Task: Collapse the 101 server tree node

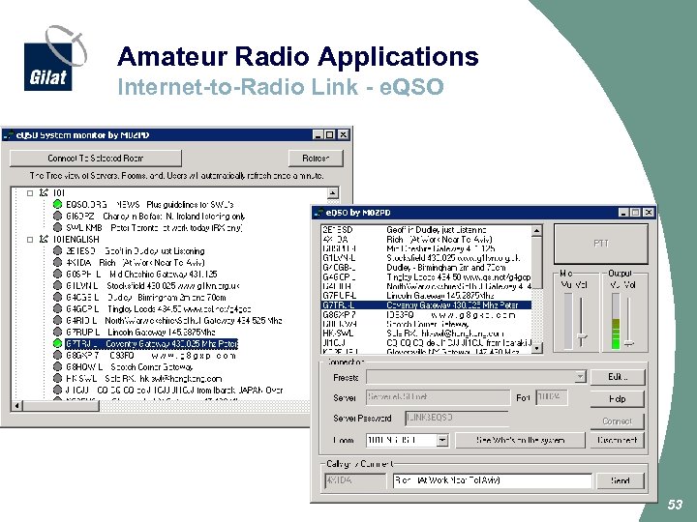Action: (30, 193)
